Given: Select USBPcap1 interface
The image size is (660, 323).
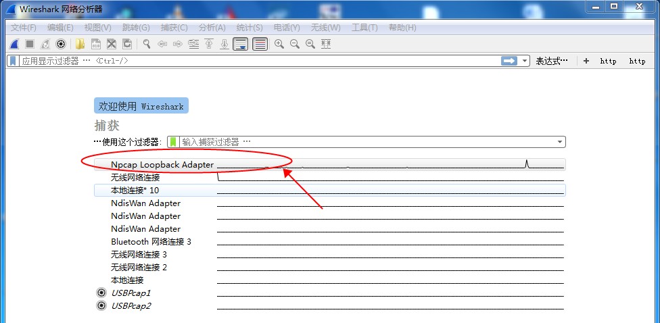Looking at the screenshot, I should 329,293.
